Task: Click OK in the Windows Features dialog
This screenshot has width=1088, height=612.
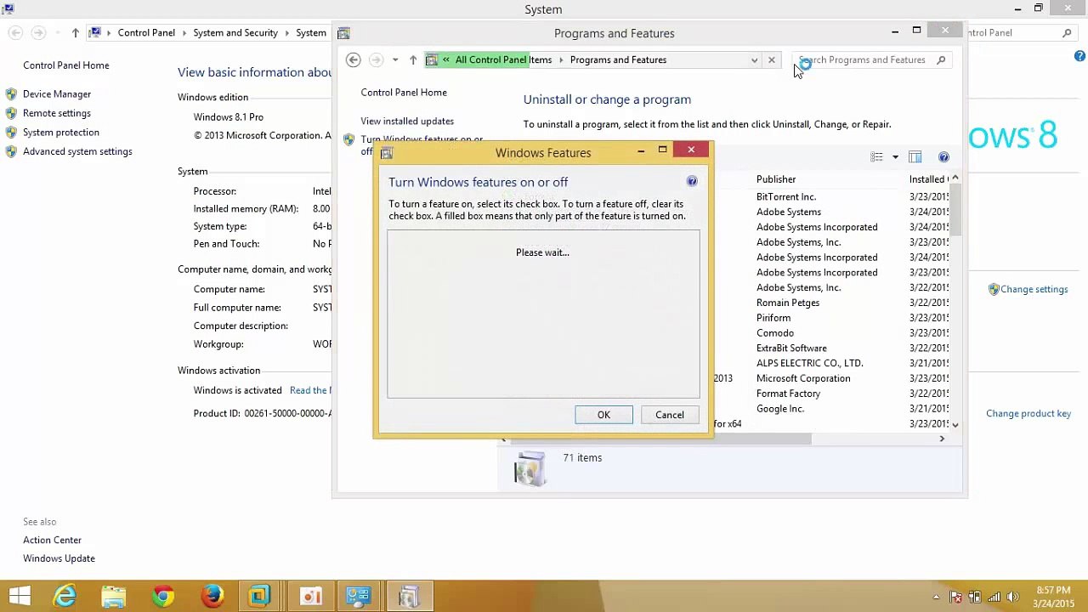Action: click(x=603, y=415)
